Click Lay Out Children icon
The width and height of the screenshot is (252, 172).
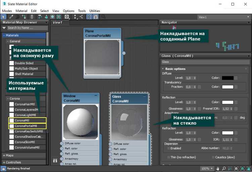click(x=81, y=17)
